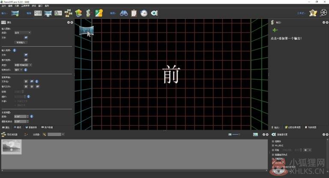Screen dimensions: 329x178
Task: Click the tour browser horizontal scrollbar
Action: 134,170
